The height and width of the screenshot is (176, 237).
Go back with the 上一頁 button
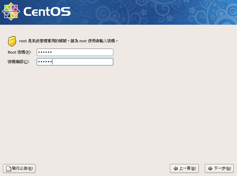pos(184,169)
